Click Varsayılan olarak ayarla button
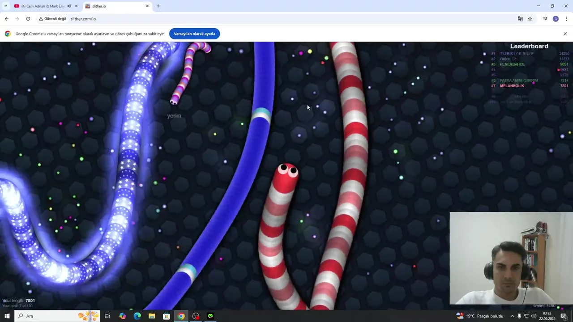The width and height of the screenshot is (573, 322). coord(194,34)
